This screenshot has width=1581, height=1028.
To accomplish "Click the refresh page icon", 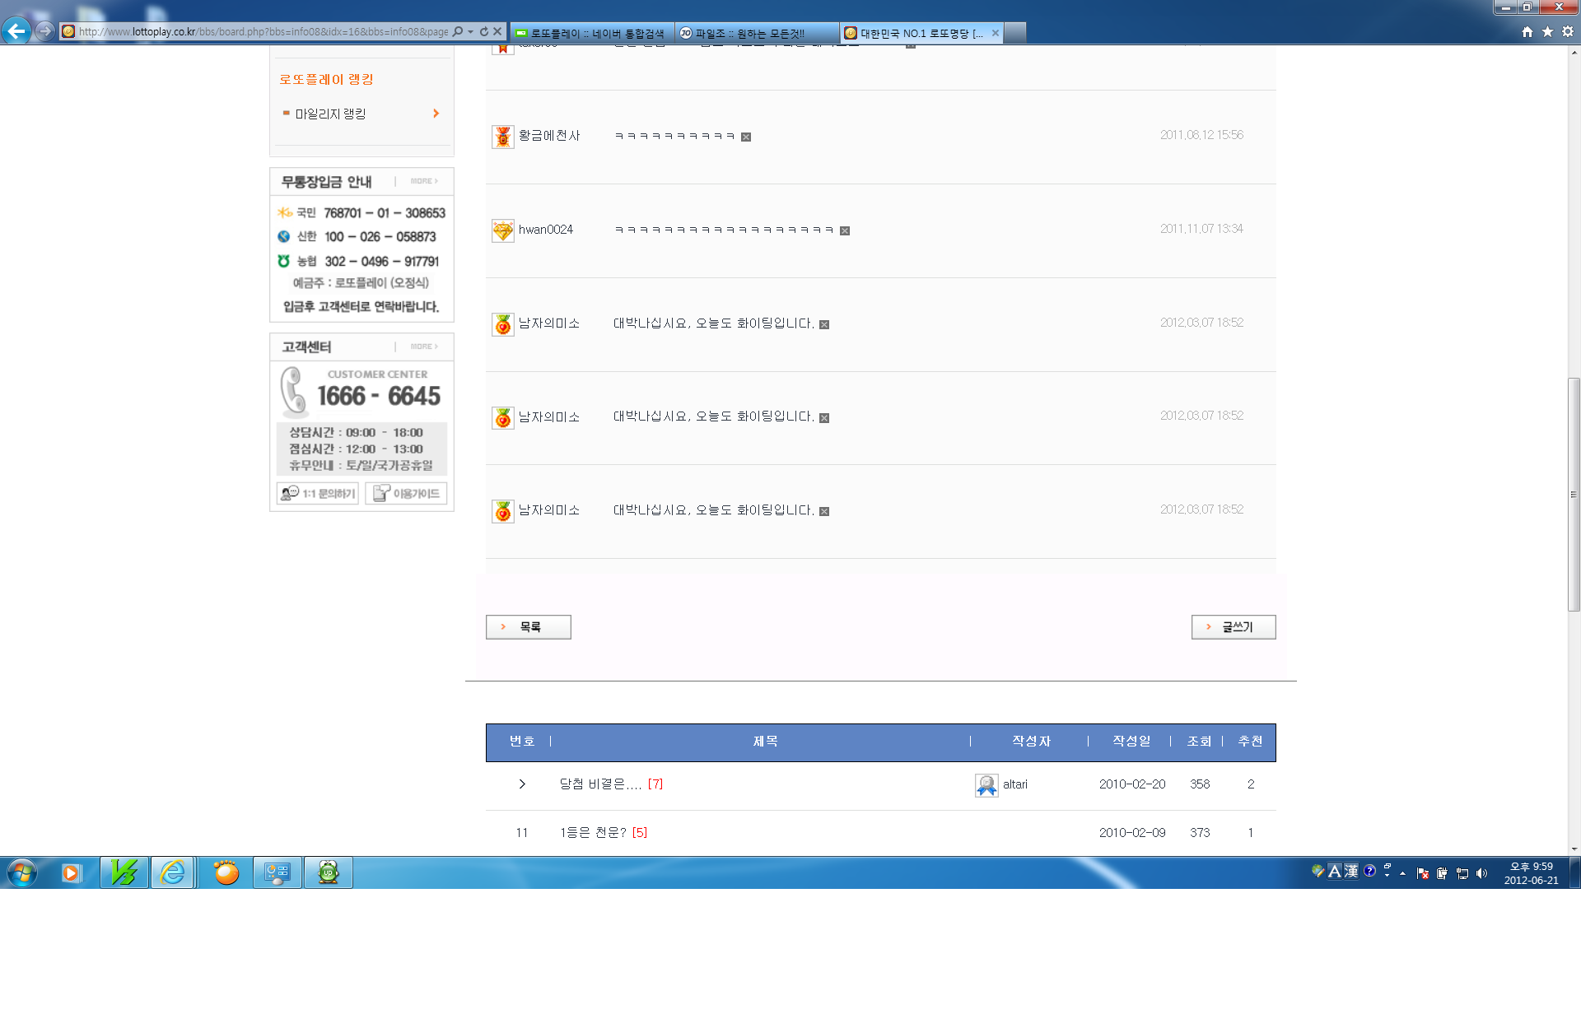I will (x=484, y=32).
